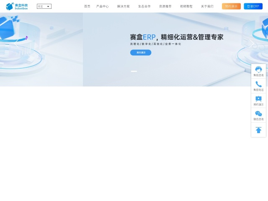Click the 登录ERP button

click(x=253, y=6)
